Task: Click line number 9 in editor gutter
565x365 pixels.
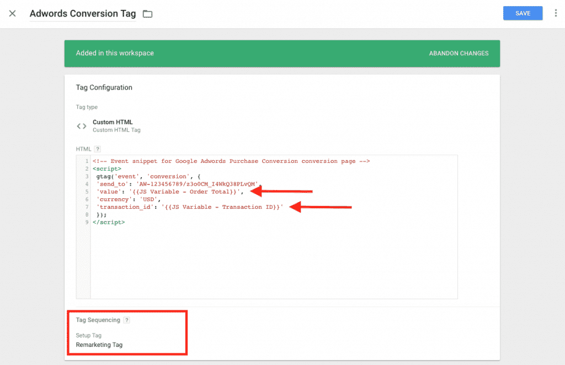Action: click(87, 222)
